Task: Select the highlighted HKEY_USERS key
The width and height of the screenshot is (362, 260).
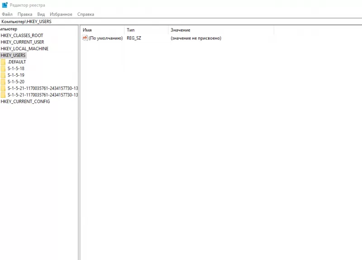Action: pos(13,55)
